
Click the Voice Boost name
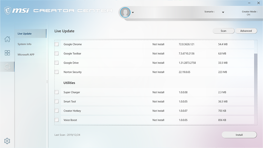70,120
